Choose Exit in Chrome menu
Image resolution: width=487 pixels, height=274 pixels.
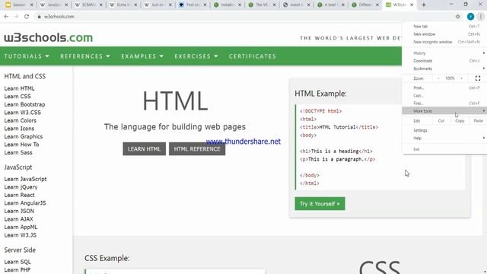444,149
